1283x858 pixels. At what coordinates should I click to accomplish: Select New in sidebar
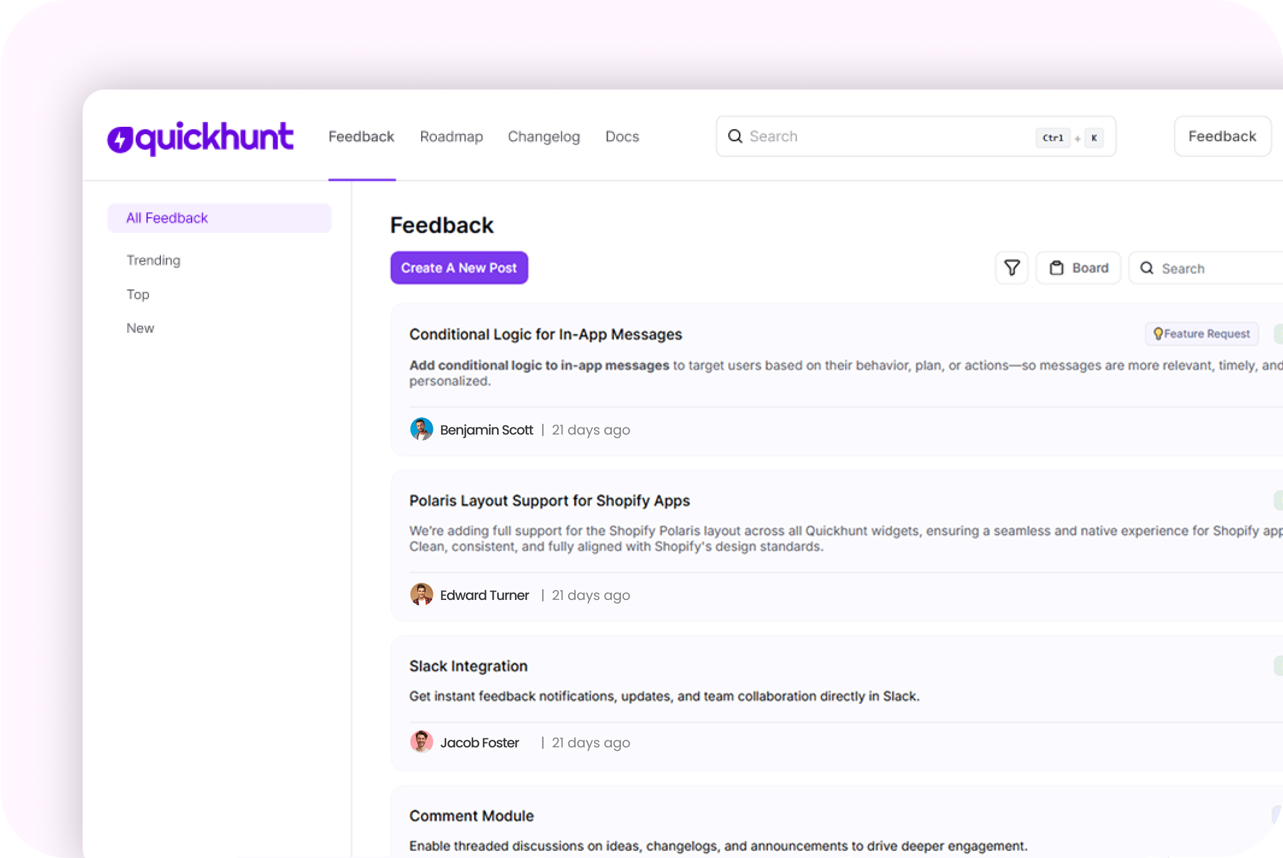pos(140,328)
